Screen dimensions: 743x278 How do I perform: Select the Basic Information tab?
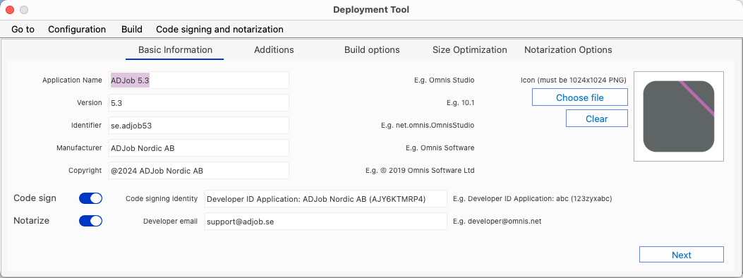click(175, 49)
